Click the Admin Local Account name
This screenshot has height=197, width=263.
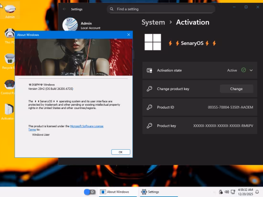point(90,25)
